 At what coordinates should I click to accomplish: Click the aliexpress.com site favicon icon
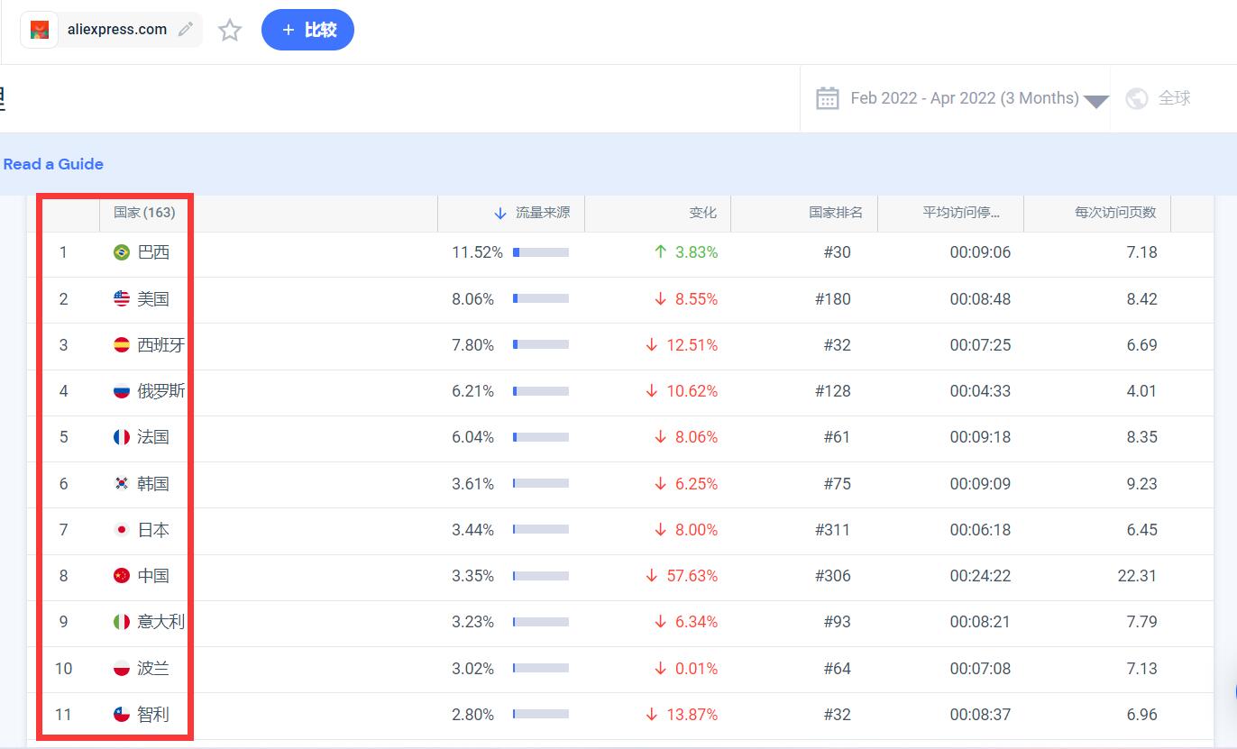point(40,30)
